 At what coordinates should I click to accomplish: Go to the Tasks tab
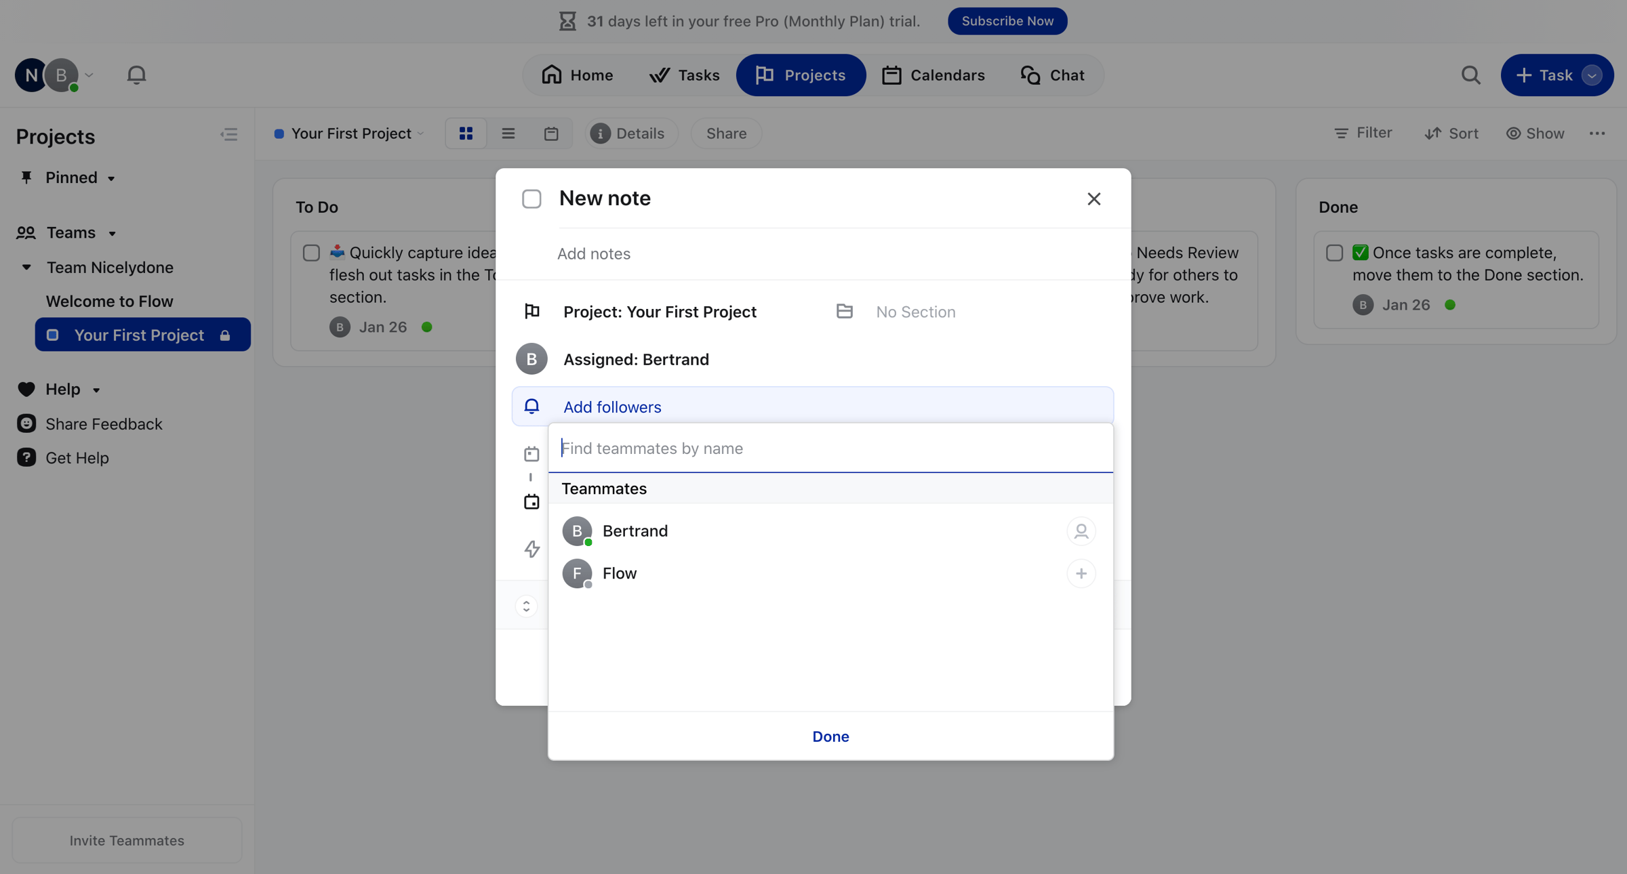tap(685, 75)
